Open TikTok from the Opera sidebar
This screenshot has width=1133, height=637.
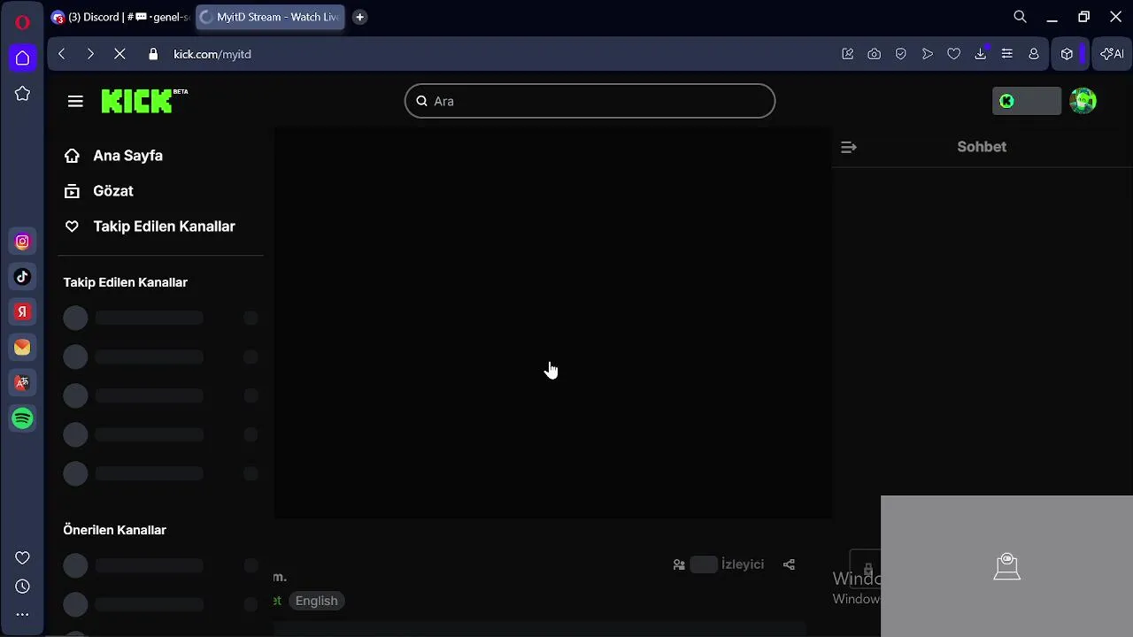22,277
